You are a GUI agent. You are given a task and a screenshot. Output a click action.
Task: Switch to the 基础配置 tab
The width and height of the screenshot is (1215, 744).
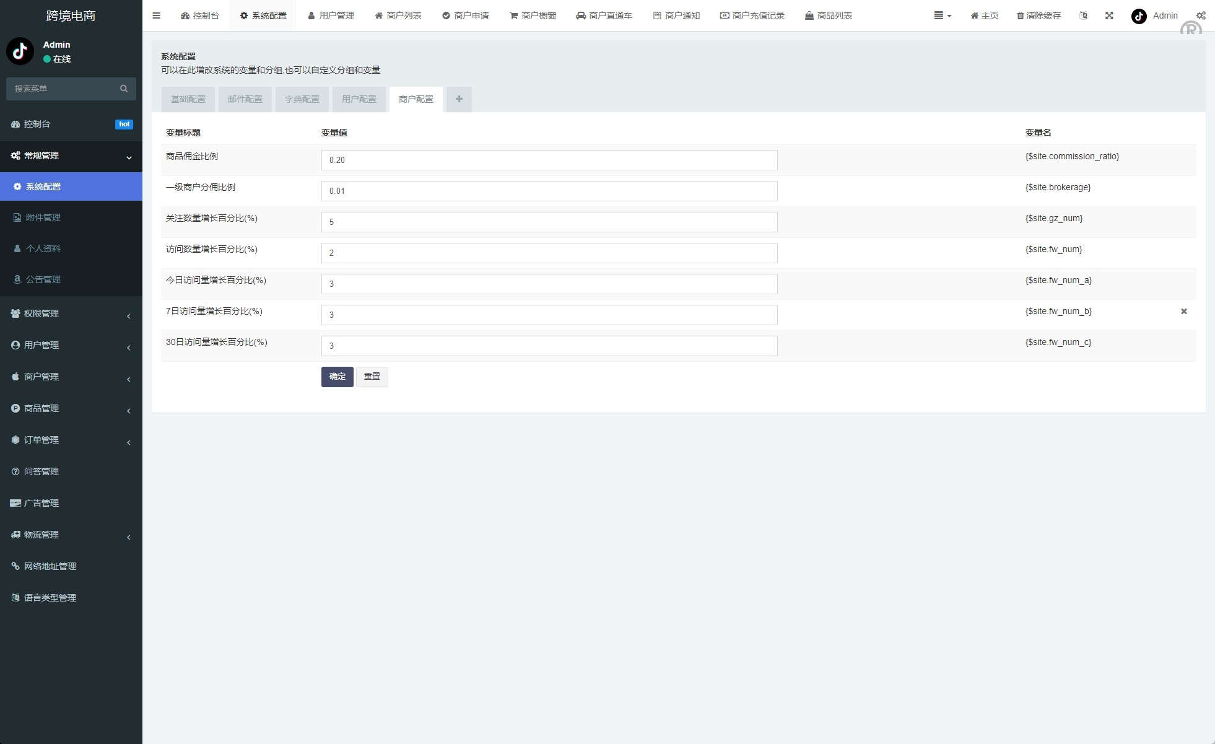pyautogui.click(x=188, y=99)
